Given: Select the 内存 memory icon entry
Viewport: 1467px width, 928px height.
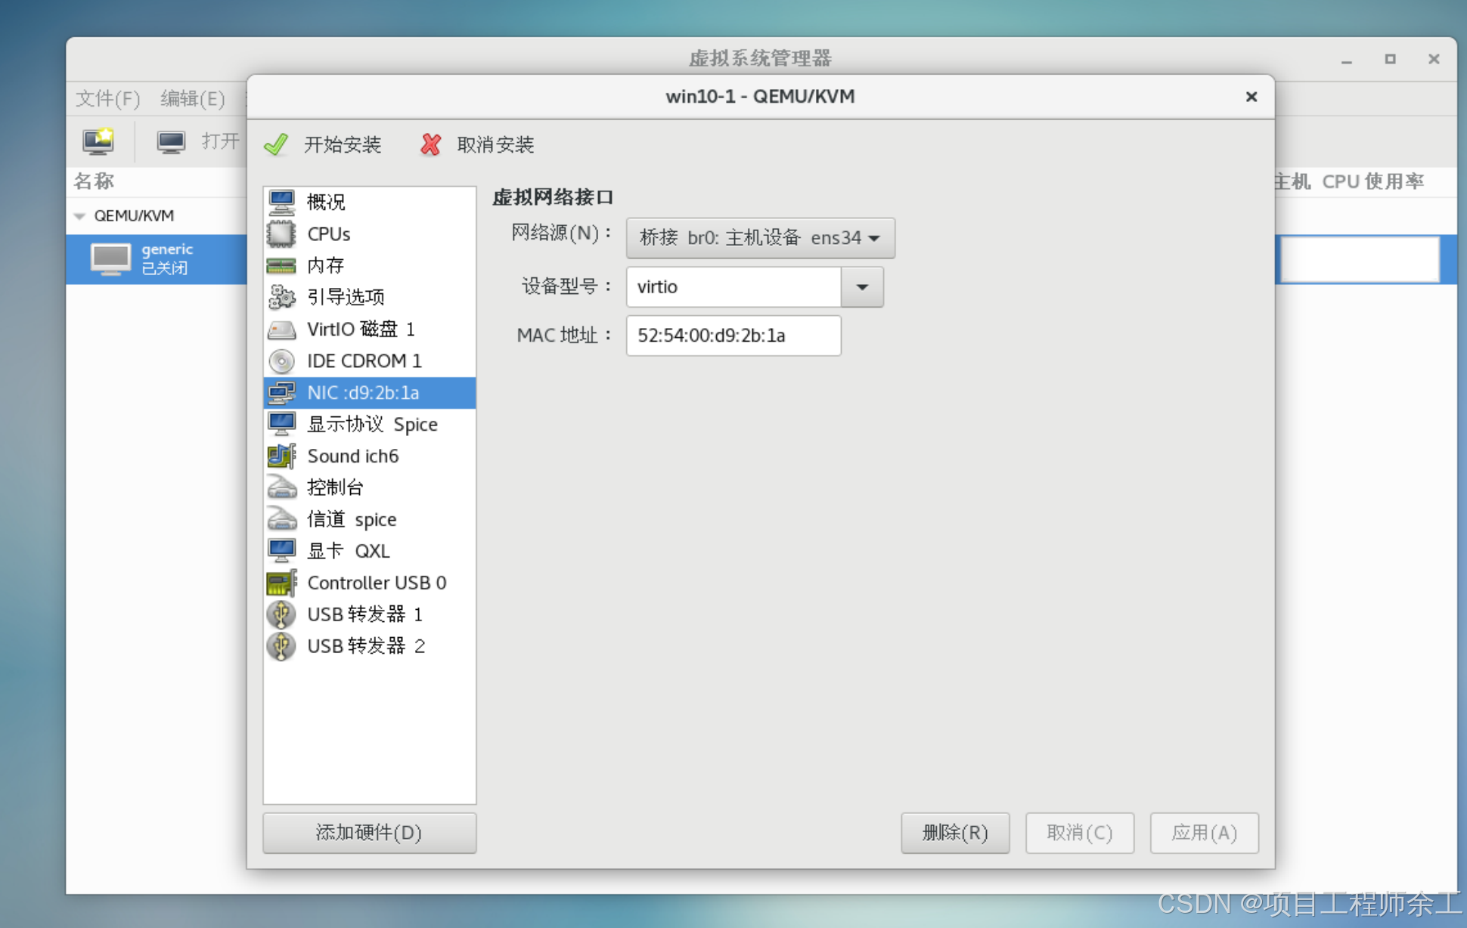Looking at the screenshot, I should [281, 265].
